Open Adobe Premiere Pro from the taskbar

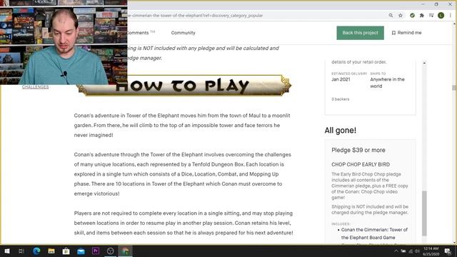point(96,251)
